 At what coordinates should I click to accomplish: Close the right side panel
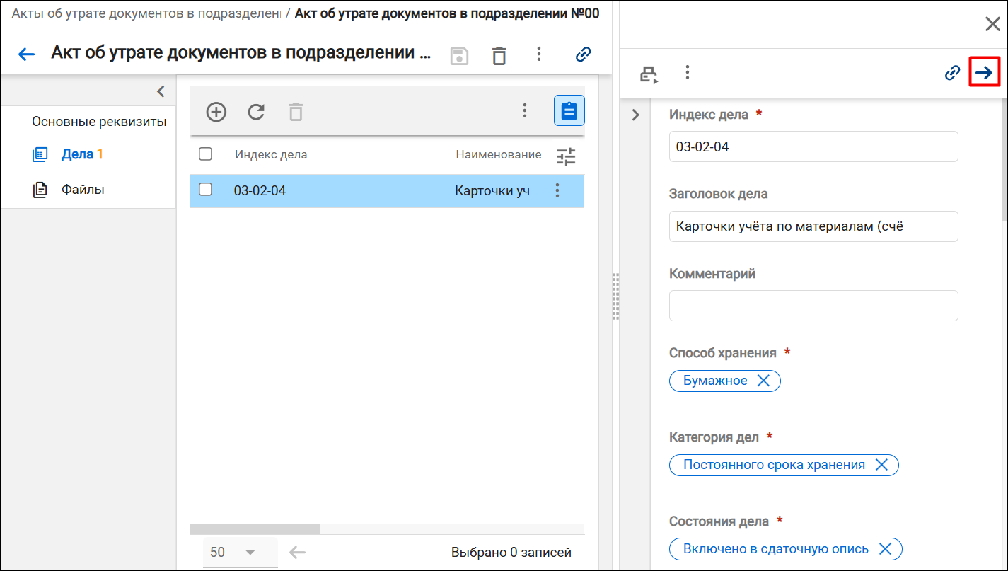[x=992, y=24]
